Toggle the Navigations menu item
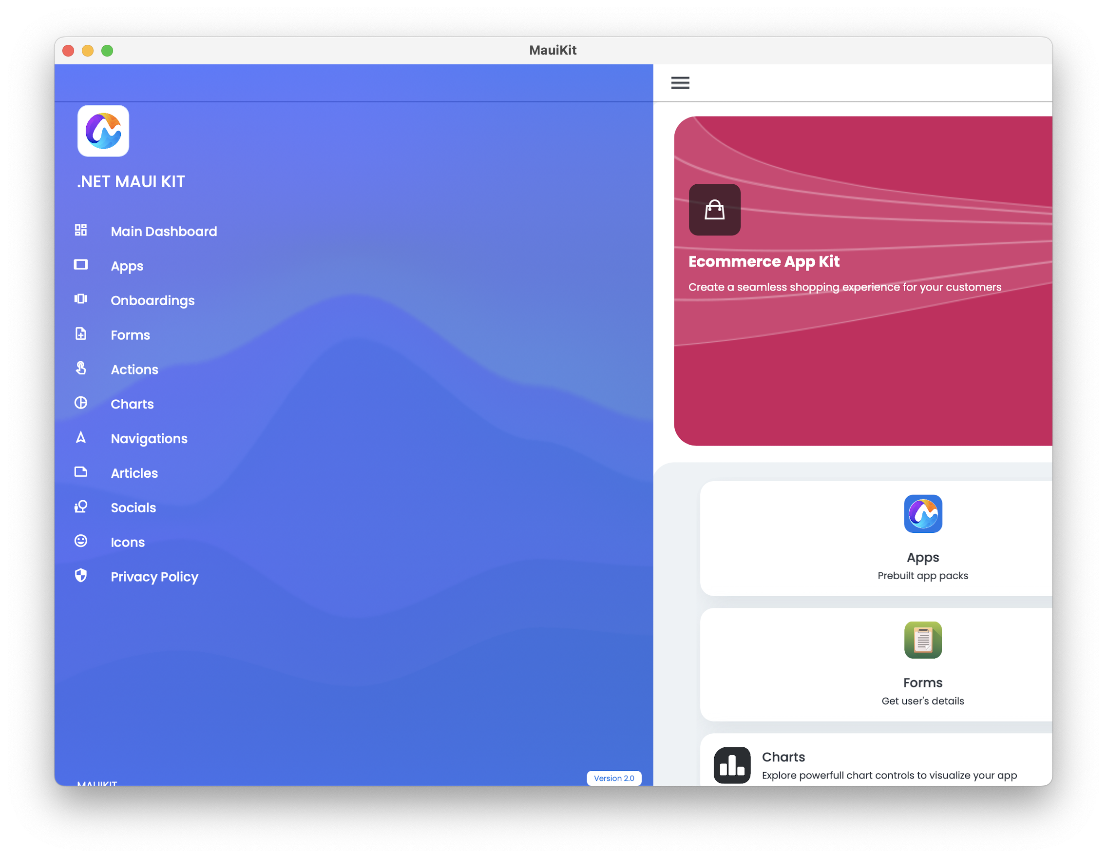 (x=148, y=438)
